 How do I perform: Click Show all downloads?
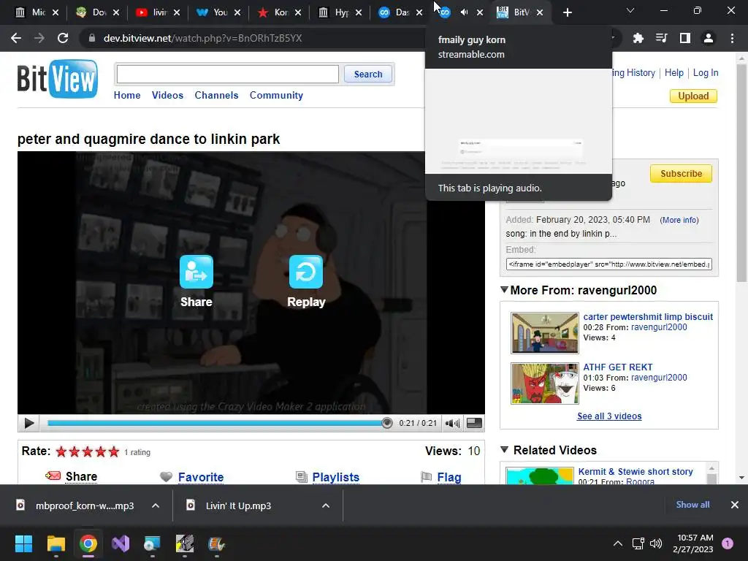pyautogui.click(x=692, y=505)
